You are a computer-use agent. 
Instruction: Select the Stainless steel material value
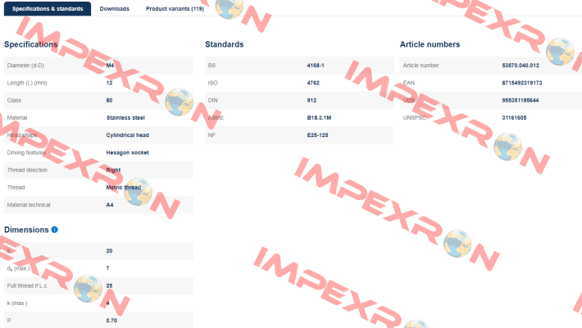tap(125, 118)
